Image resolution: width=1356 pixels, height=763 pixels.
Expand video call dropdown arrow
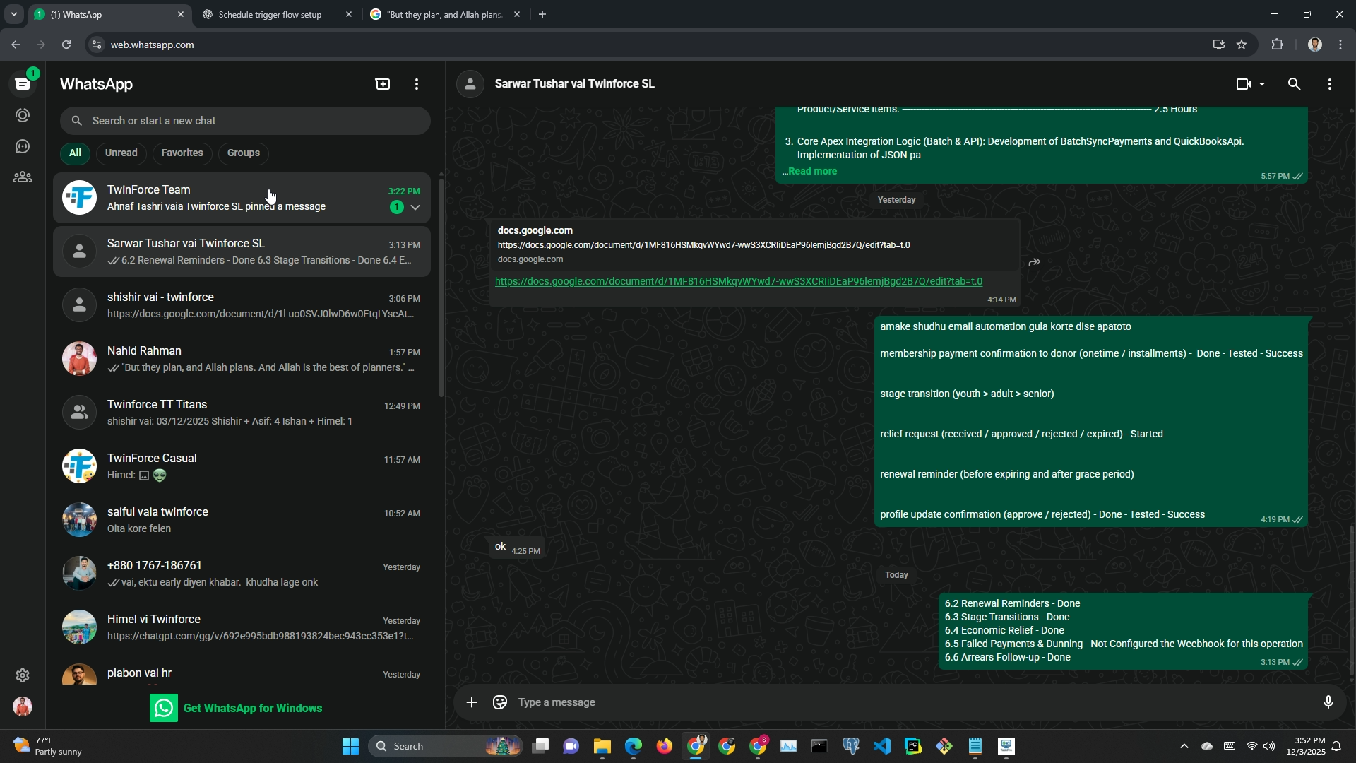(1262, 84)
